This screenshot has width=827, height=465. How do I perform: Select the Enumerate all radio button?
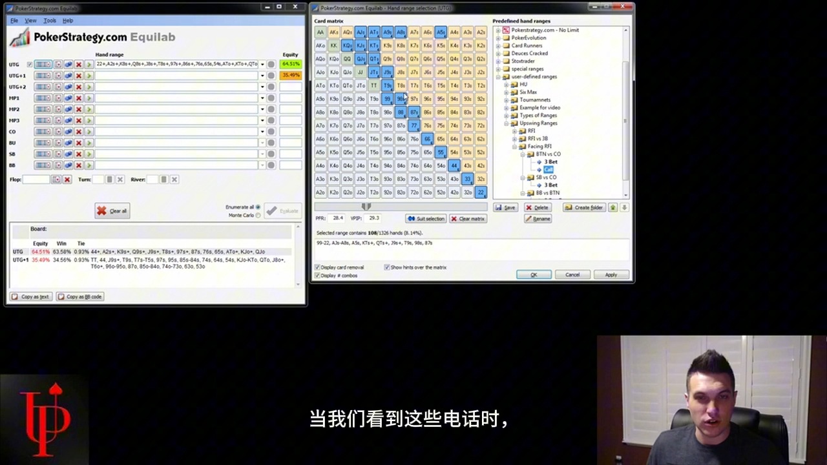258,207
